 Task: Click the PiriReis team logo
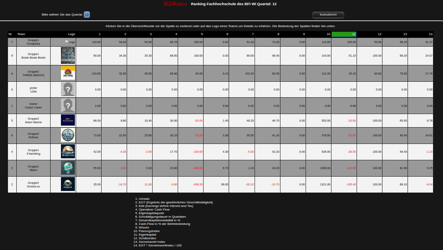(68, 135)
